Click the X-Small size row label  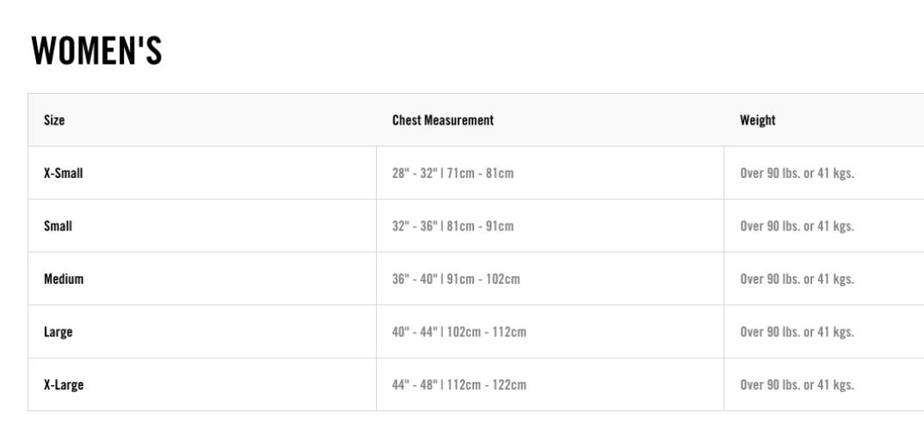click(63, 173)
